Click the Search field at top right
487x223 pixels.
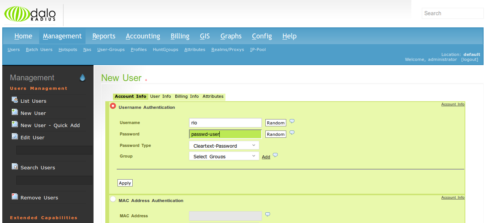[x=452, y=13]
